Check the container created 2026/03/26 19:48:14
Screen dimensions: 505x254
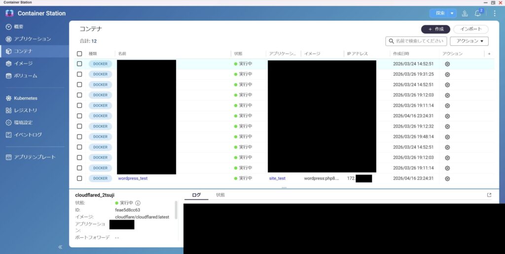click(79, 137)
